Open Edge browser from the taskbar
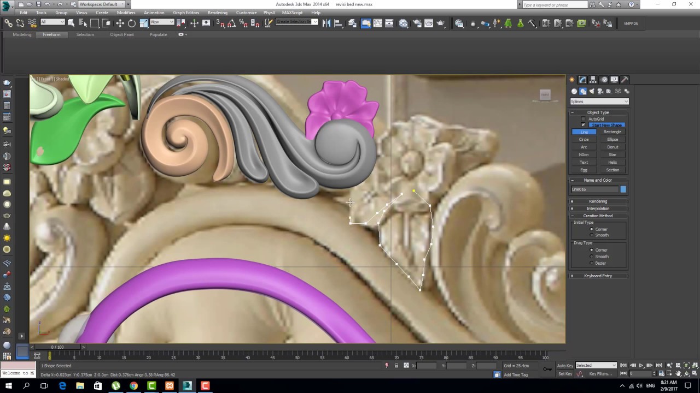Viewport: 700px width, 393px height. 62,386
